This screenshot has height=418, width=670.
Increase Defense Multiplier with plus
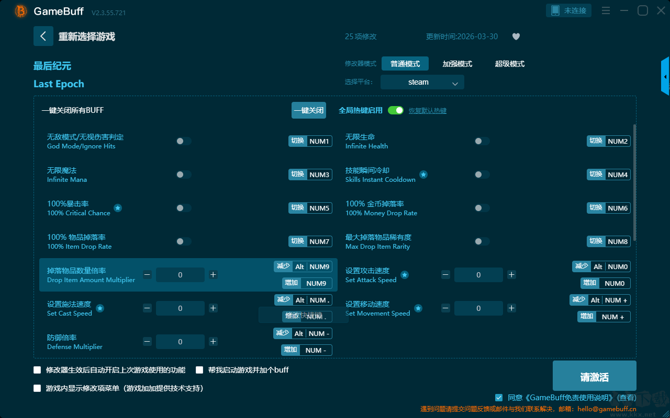(213, 342)
